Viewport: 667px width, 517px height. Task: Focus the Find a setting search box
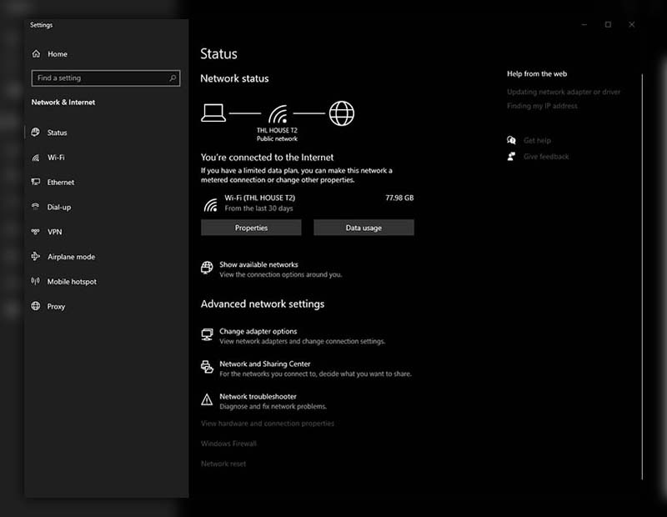click(x=106, y=78)
